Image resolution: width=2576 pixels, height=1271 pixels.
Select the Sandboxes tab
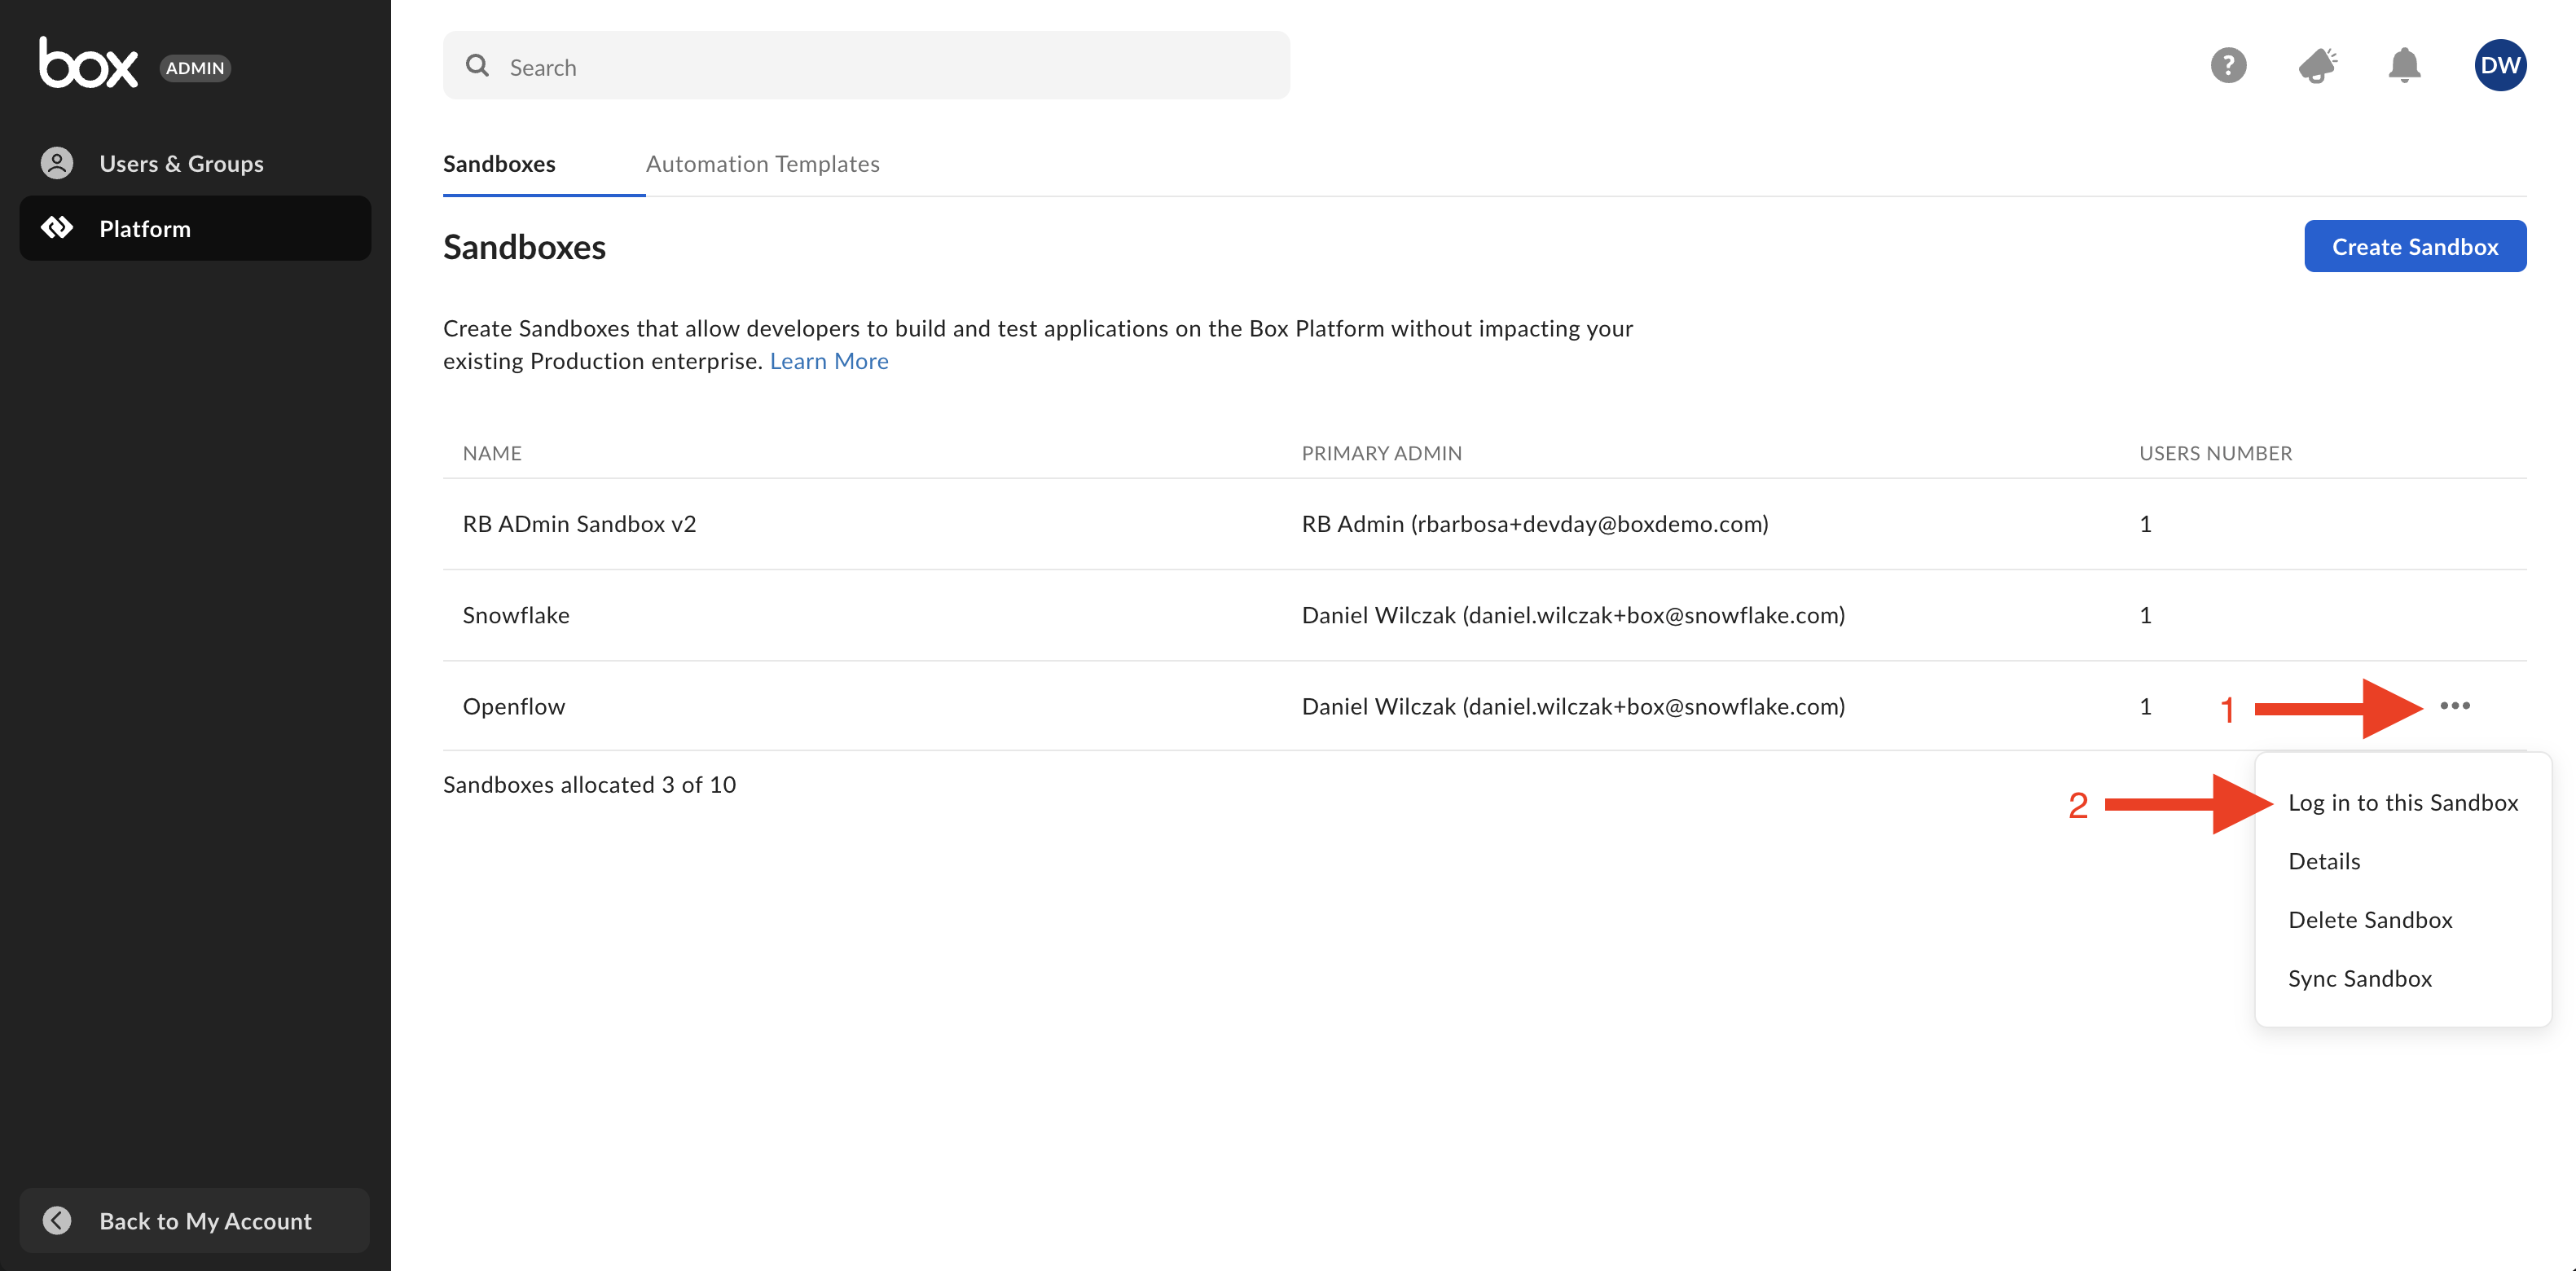[499, 164]
